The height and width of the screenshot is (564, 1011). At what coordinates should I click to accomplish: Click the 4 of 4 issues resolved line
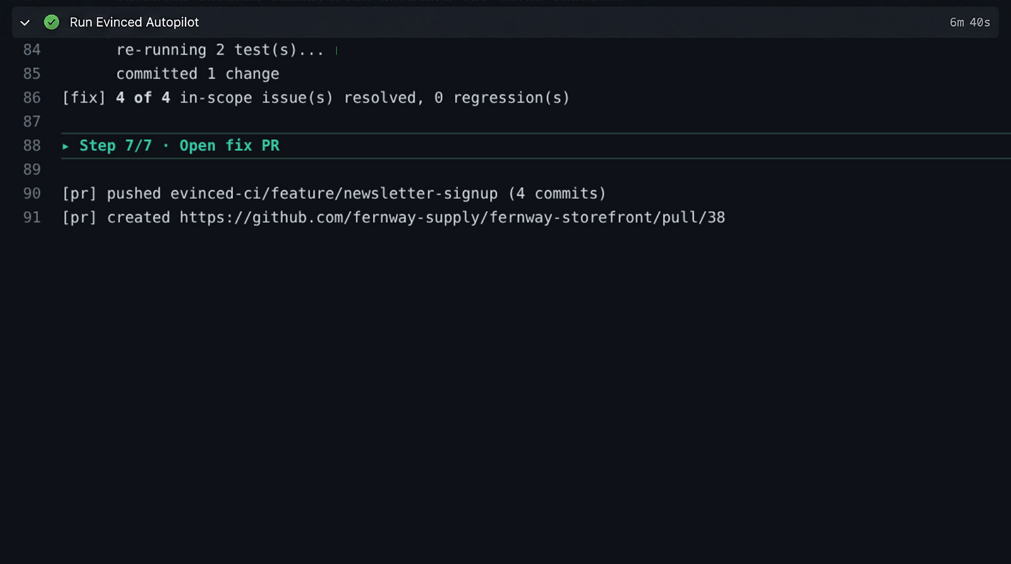click(316, 98)
